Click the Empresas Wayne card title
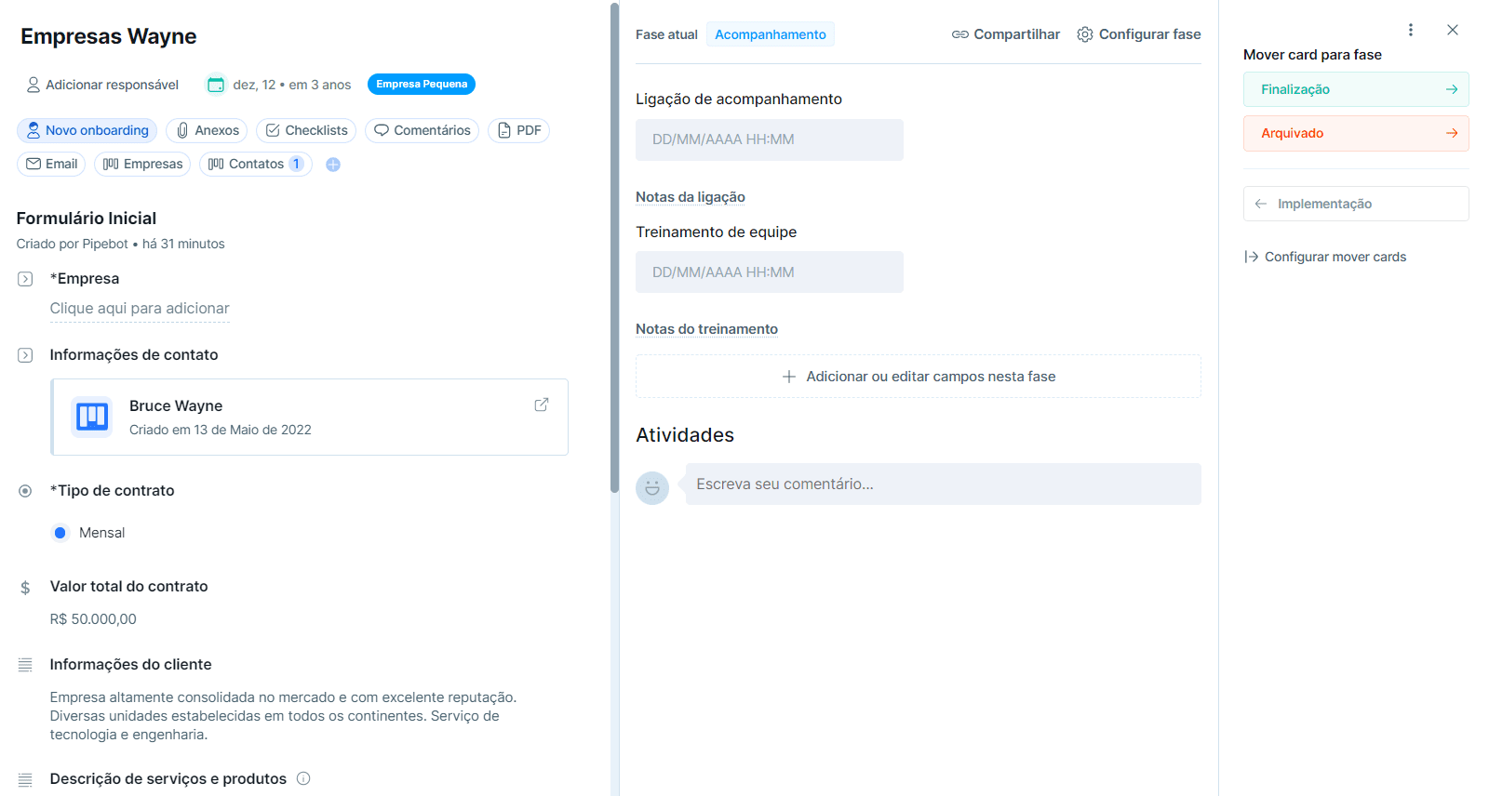The width and height of the screenshot is (1489, 796). pyautogui.click(x=109, y=36)
